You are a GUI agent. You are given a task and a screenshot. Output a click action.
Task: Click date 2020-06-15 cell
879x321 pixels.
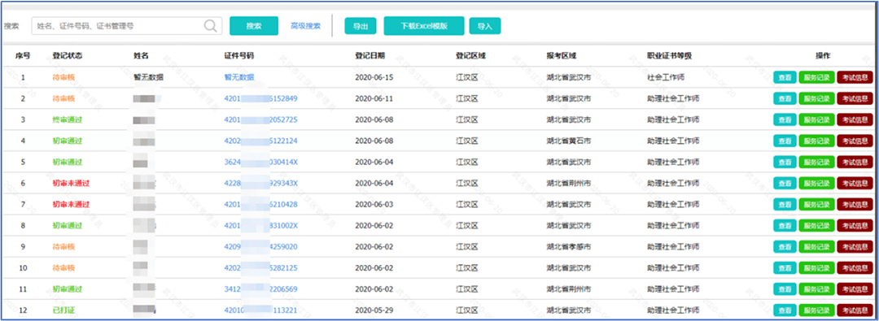tap(374, 77)
